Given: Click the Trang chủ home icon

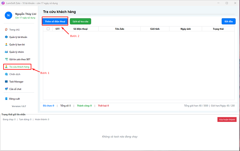Looking at the screenshot, I should (x=6, y=30).
